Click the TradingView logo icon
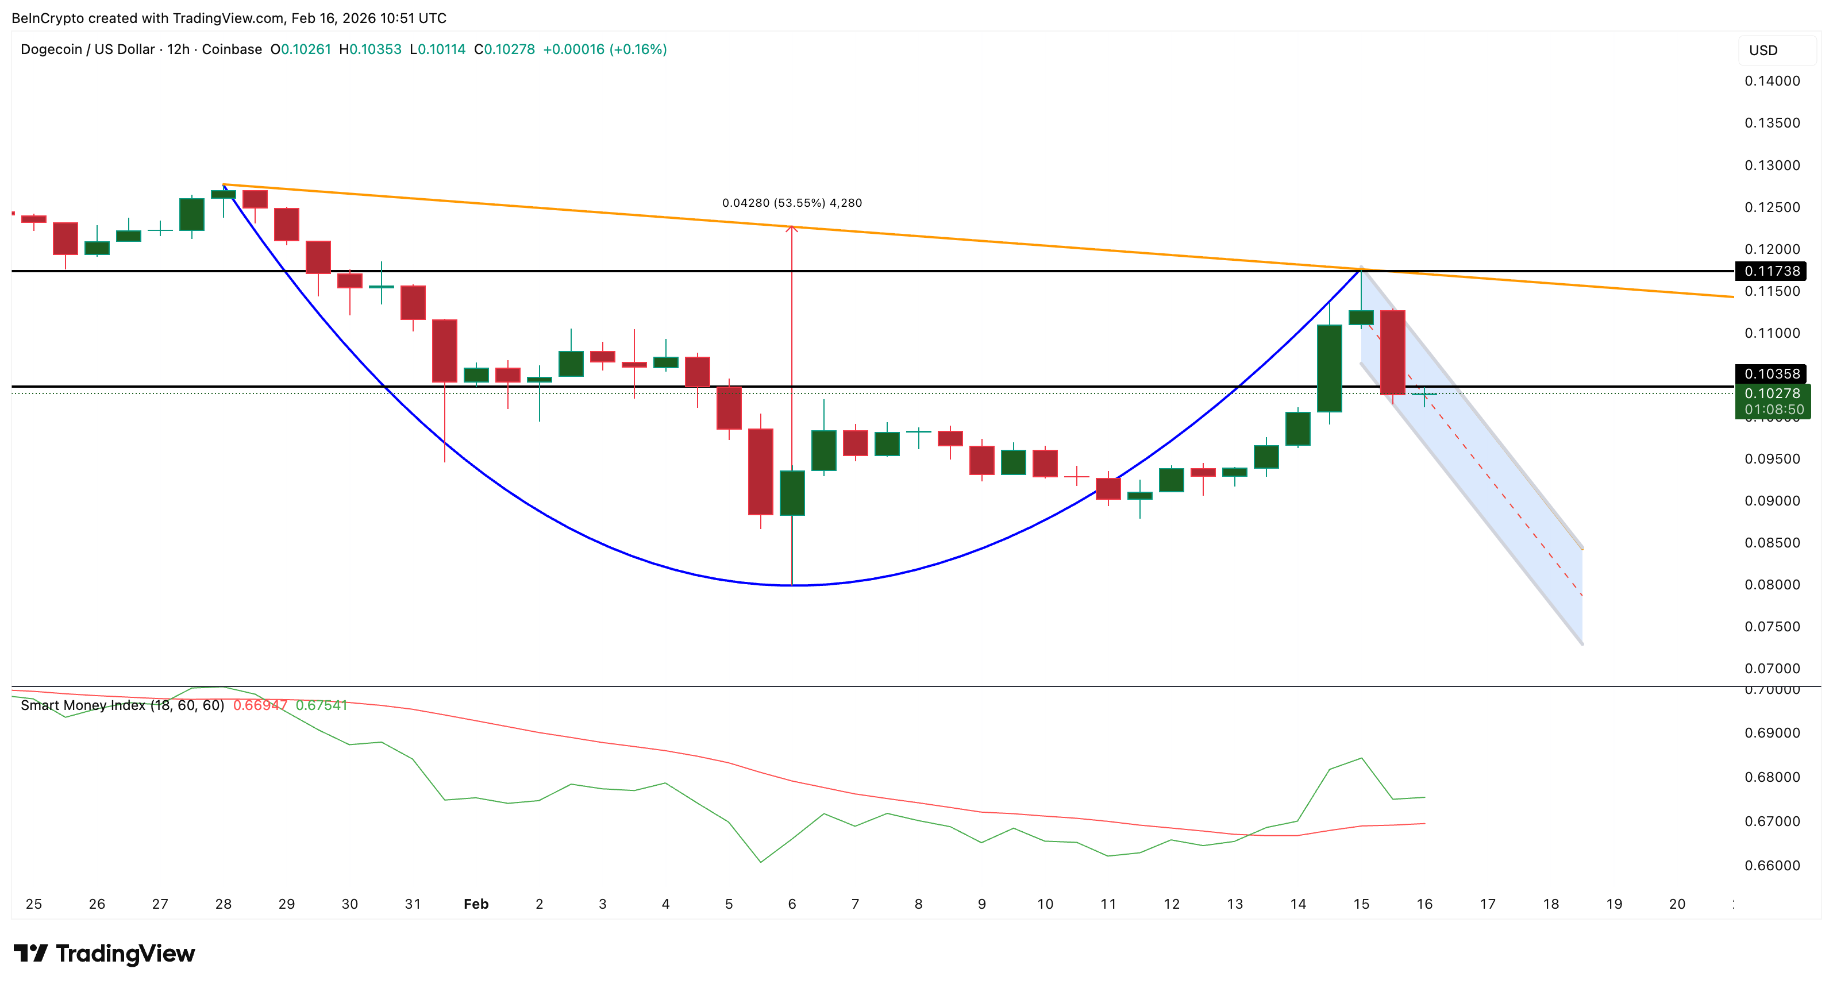Image resolution: width=1833 pixels, height=988 pixels. [x=30, y=952]
